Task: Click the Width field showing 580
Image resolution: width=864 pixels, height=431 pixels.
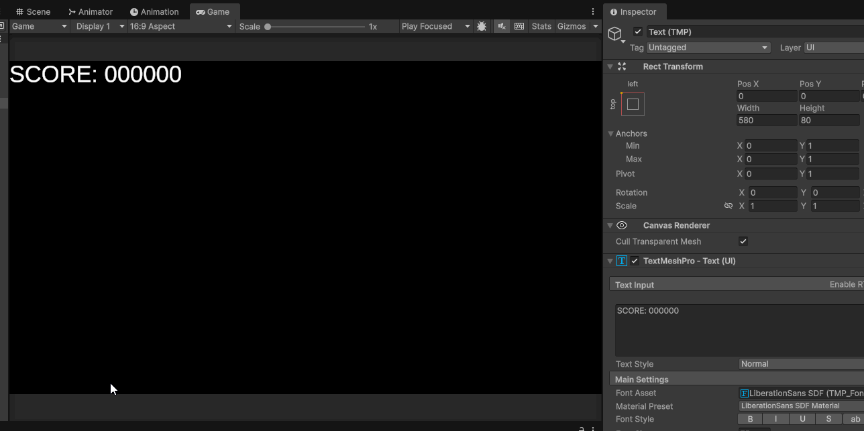Action: [x=767, y=120]
